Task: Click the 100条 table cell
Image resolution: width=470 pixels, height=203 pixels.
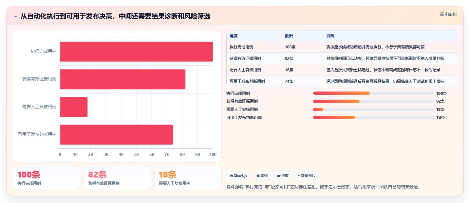Action: click(x=290, y=47)
